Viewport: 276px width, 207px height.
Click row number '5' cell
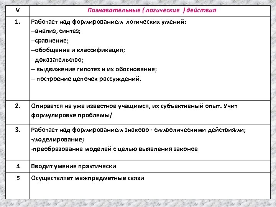coord(18,186)
